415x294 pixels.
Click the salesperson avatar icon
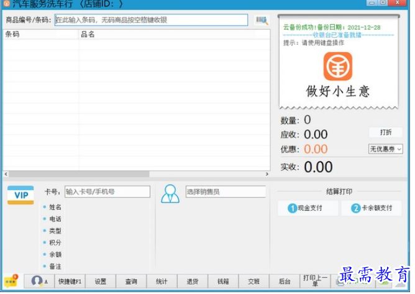pyautogui.click(x=170, y=194)
